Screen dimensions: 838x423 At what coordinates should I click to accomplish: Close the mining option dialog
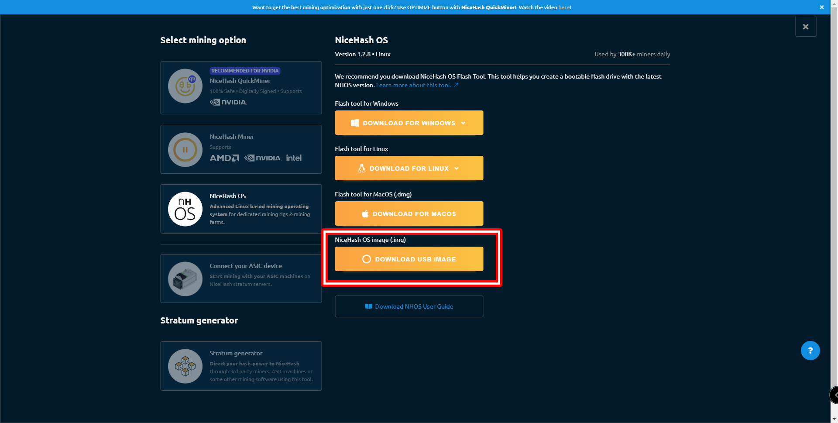pos(805,27)
